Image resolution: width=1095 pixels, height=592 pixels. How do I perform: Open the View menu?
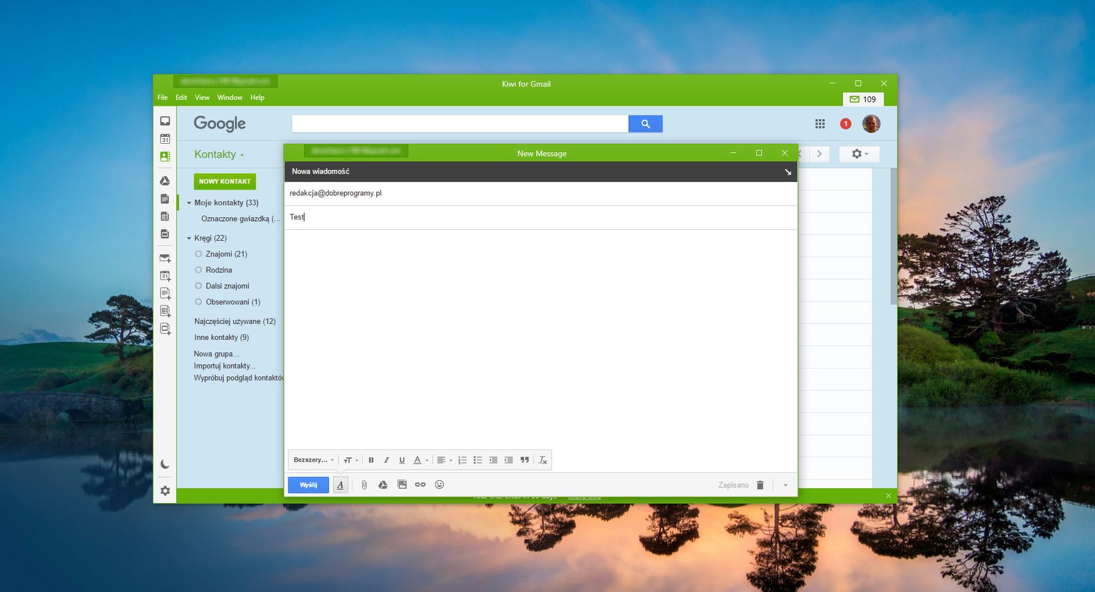tap(202, 97)
